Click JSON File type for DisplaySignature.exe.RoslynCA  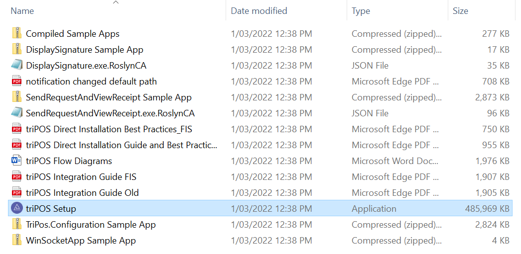pos(370,66)
